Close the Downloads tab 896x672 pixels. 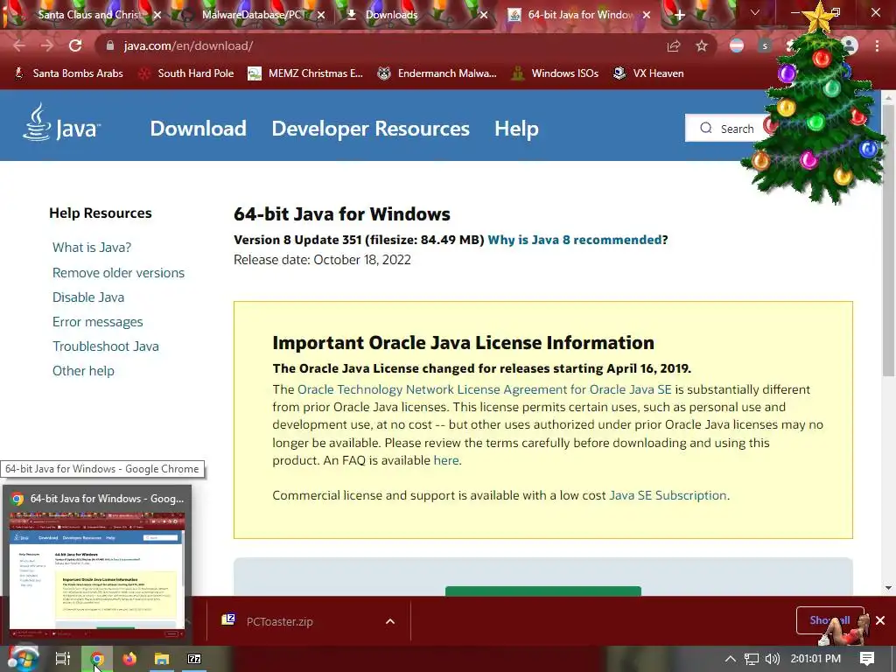click(x=484, y=16)
